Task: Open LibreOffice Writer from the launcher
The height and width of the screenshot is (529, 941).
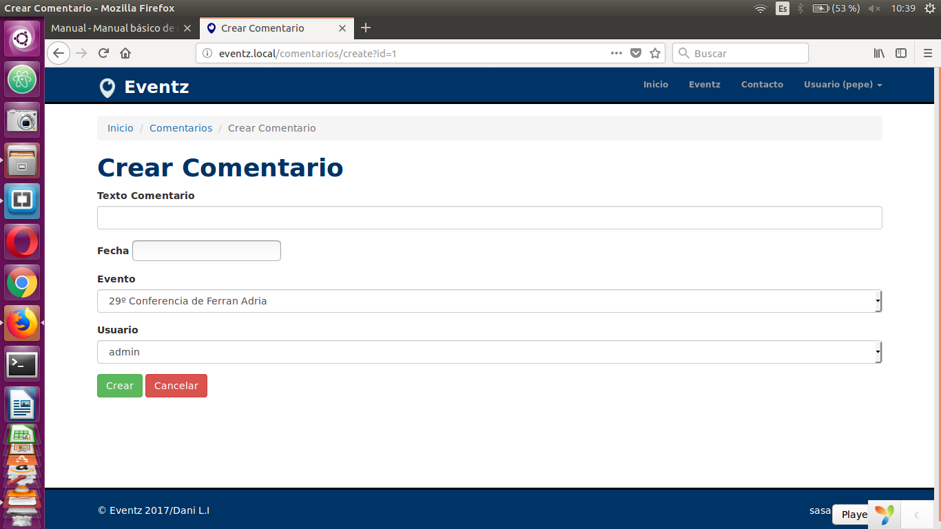Action: (23, 404)
